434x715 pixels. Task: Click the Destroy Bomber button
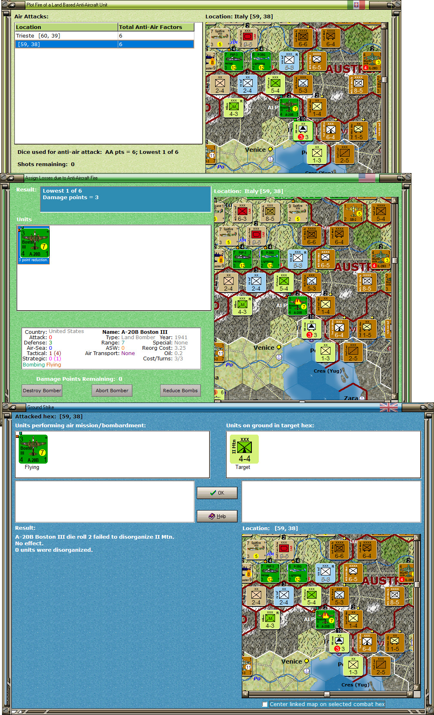[x=42, y=391]
